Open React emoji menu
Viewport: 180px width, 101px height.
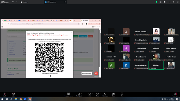[98, 95]
